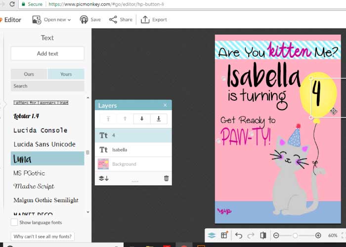
Task: Click the zoom slider handle
Action: click(x=295, y=235)
